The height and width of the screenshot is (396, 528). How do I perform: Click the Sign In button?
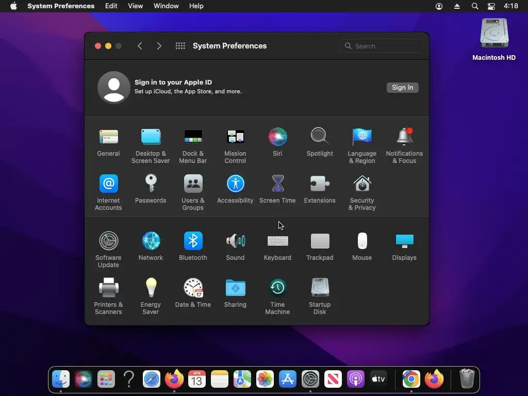[x=402, y=88]
